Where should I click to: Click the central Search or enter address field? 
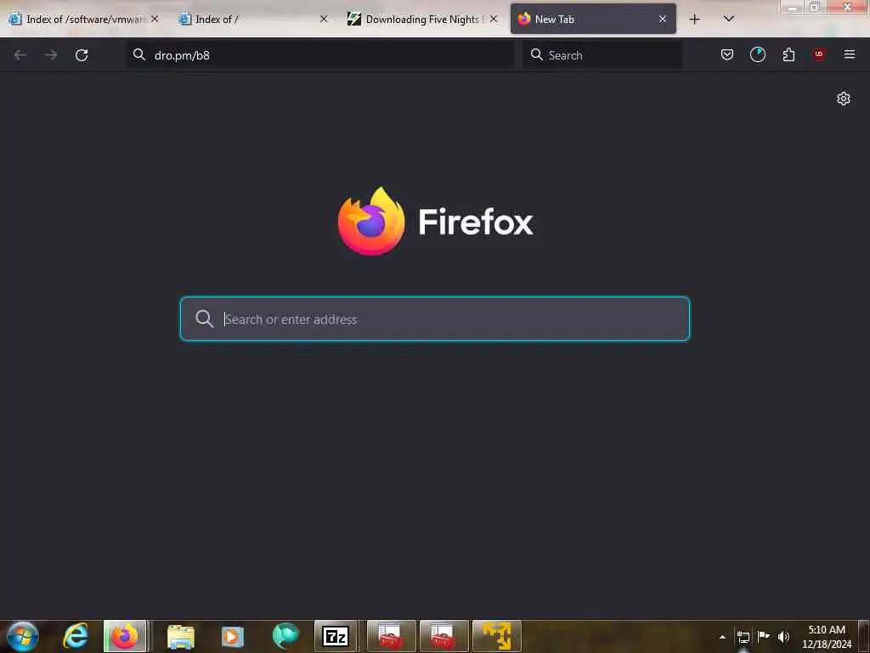(435, 319)
